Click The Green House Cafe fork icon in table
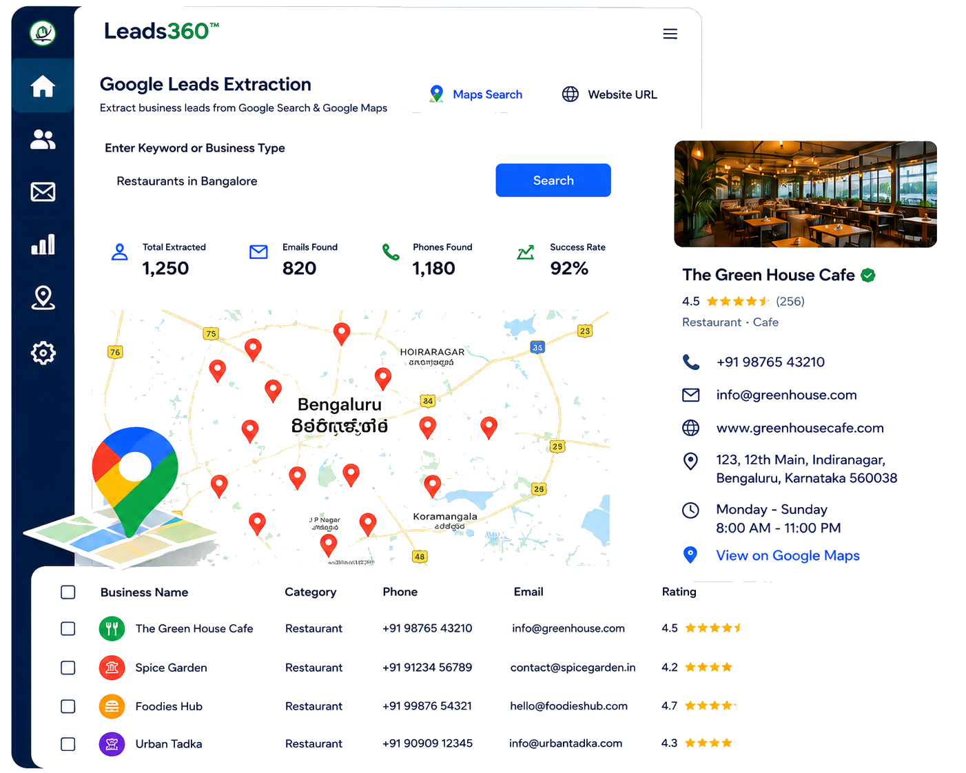Screen dimensions: 966x773 (x=112, y=628)
